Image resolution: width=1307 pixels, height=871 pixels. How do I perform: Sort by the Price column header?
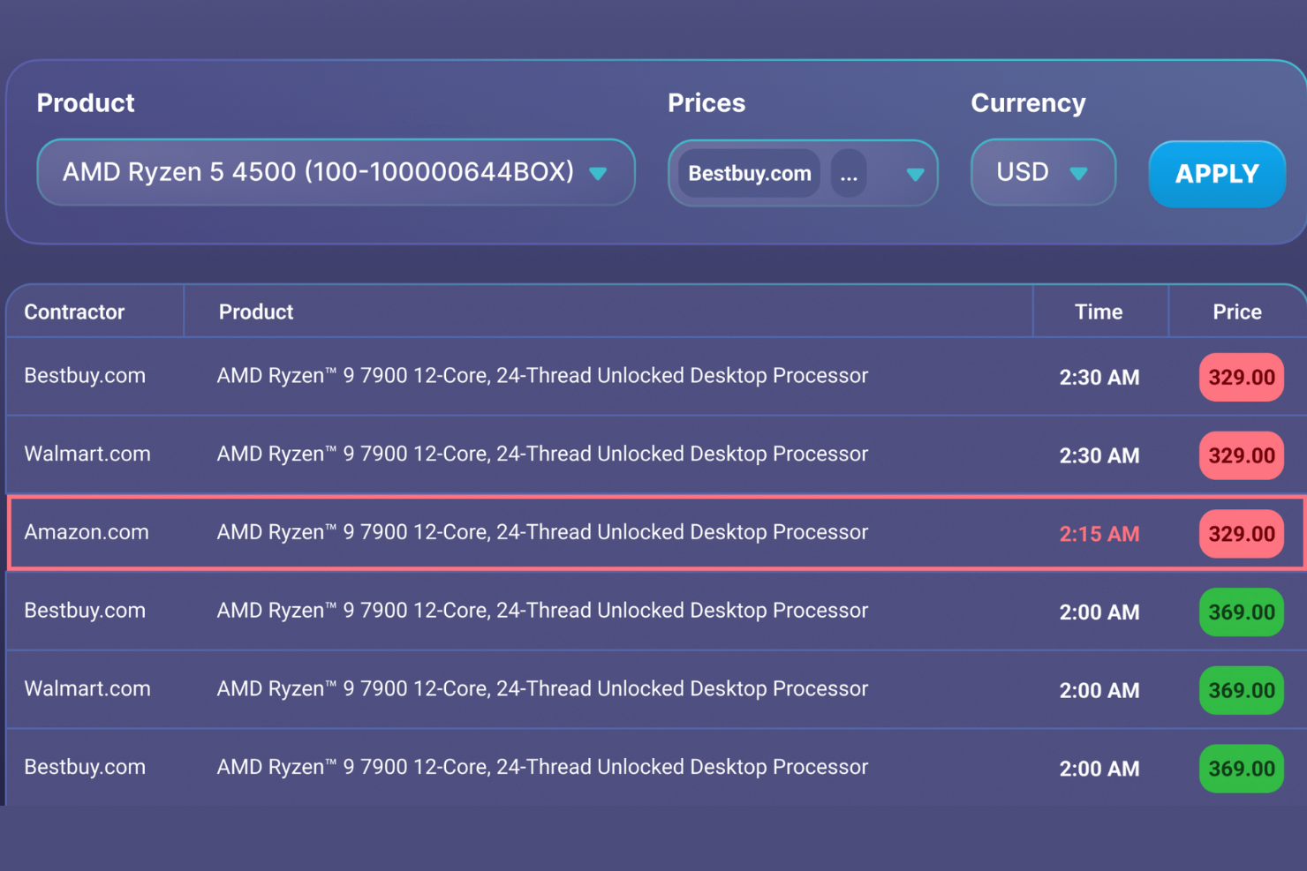(x=1237, y=311)
